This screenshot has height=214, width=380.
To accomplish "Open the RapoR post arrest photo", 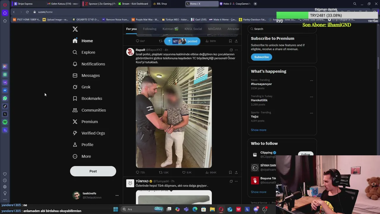I will (174, 117).
